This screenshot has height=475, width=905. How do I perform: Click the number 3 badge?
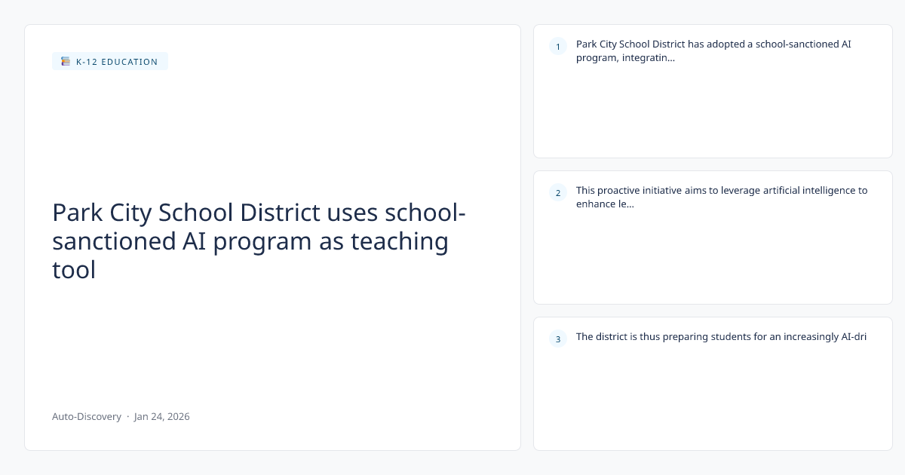coord(558,339)
